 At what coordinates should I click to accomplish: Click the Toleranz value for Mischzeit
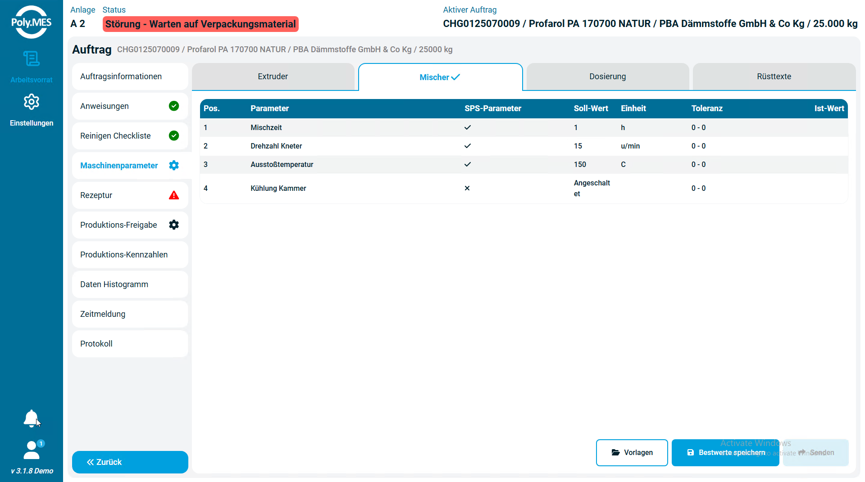point(699,128)
